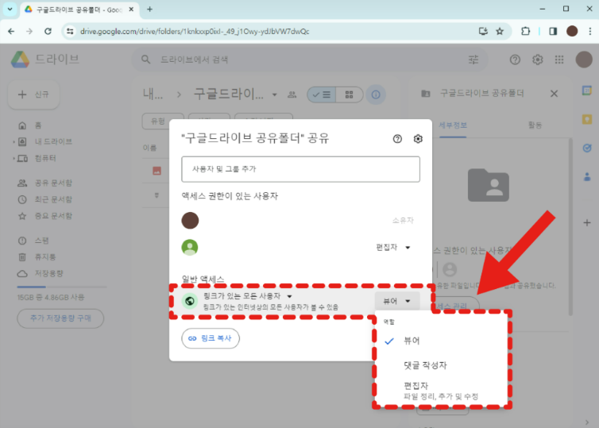599x428 pixels.
Task: Click the 추가 저장용량 구매 button
Action: click(x=60, y=318)
